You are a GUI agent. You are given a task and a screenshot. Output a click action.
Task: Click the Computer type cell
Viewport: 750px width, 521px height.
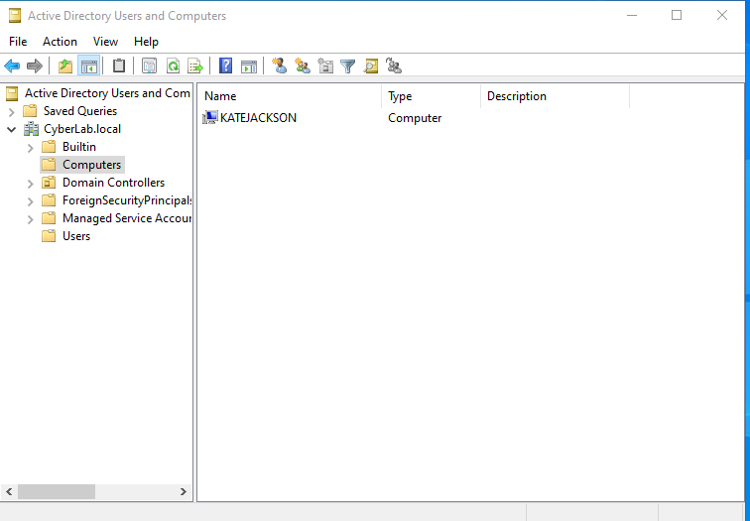coord(415,118)
